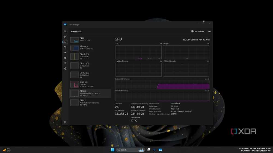
Task: Click the Memory mini graph thumbnail
Action: [74, 48]
